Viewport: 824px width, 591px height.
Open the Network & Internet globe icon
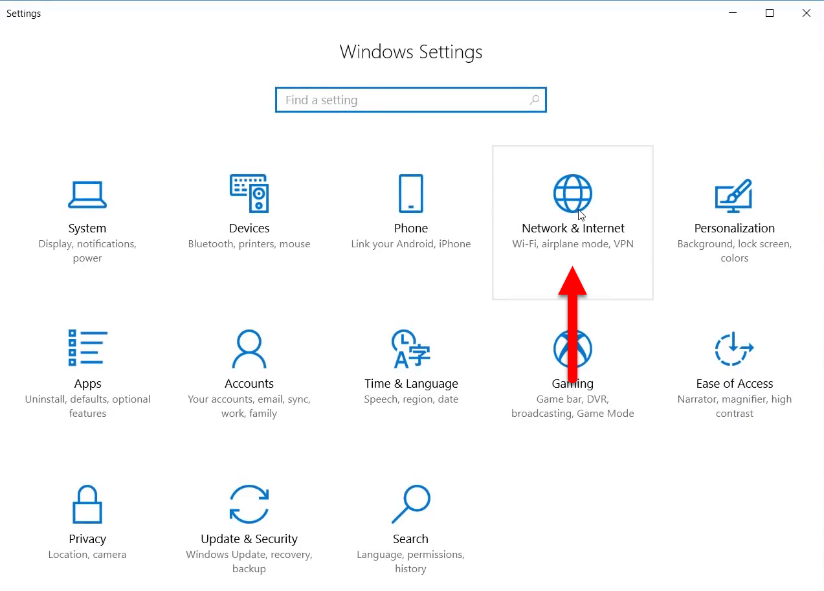[x=573, y=193]
